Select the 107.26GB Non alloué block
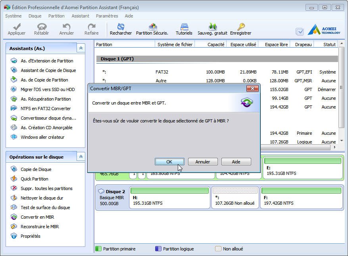 pos(235,198)
